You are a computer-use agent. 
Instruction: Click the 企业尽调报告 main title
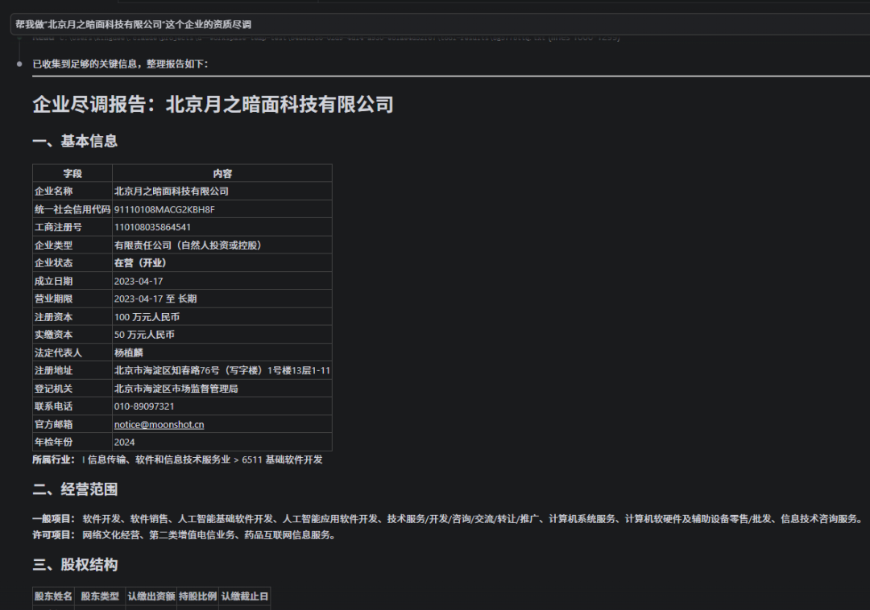coord(213,104)
